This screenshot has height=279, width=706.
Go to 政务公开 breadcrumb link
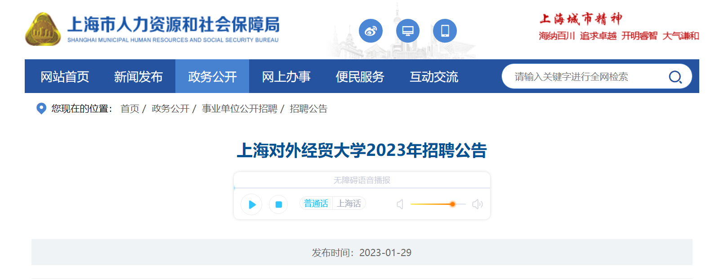pyautogui.click(x=170, y=109)
